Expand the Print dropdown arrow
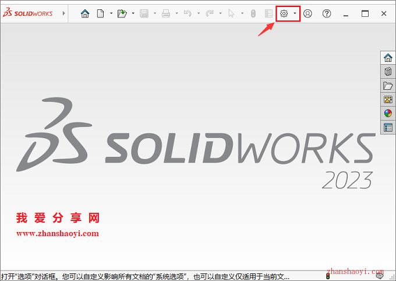The width and height of the screenshot is (396, 281). [177, 13]
